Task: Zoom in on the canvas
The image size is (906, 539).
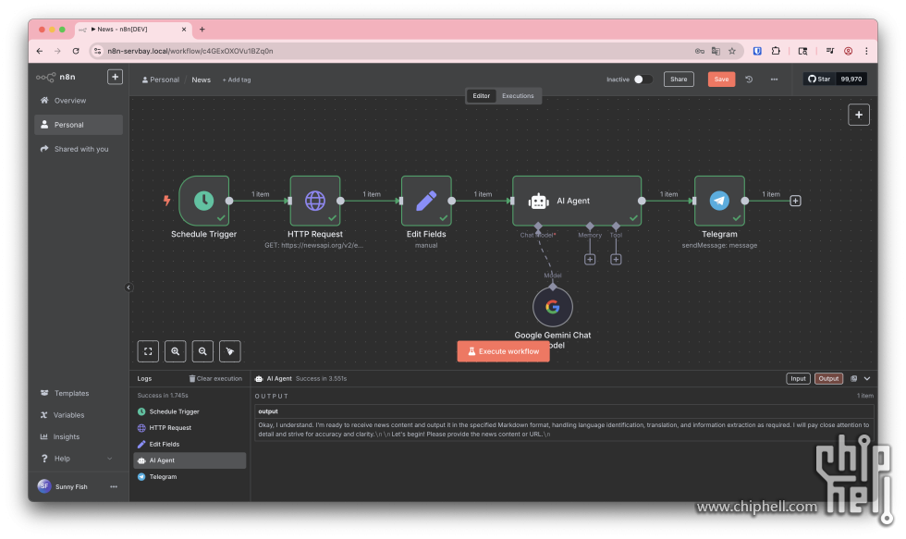Action: pyautogui.click(x=175, y=351)
